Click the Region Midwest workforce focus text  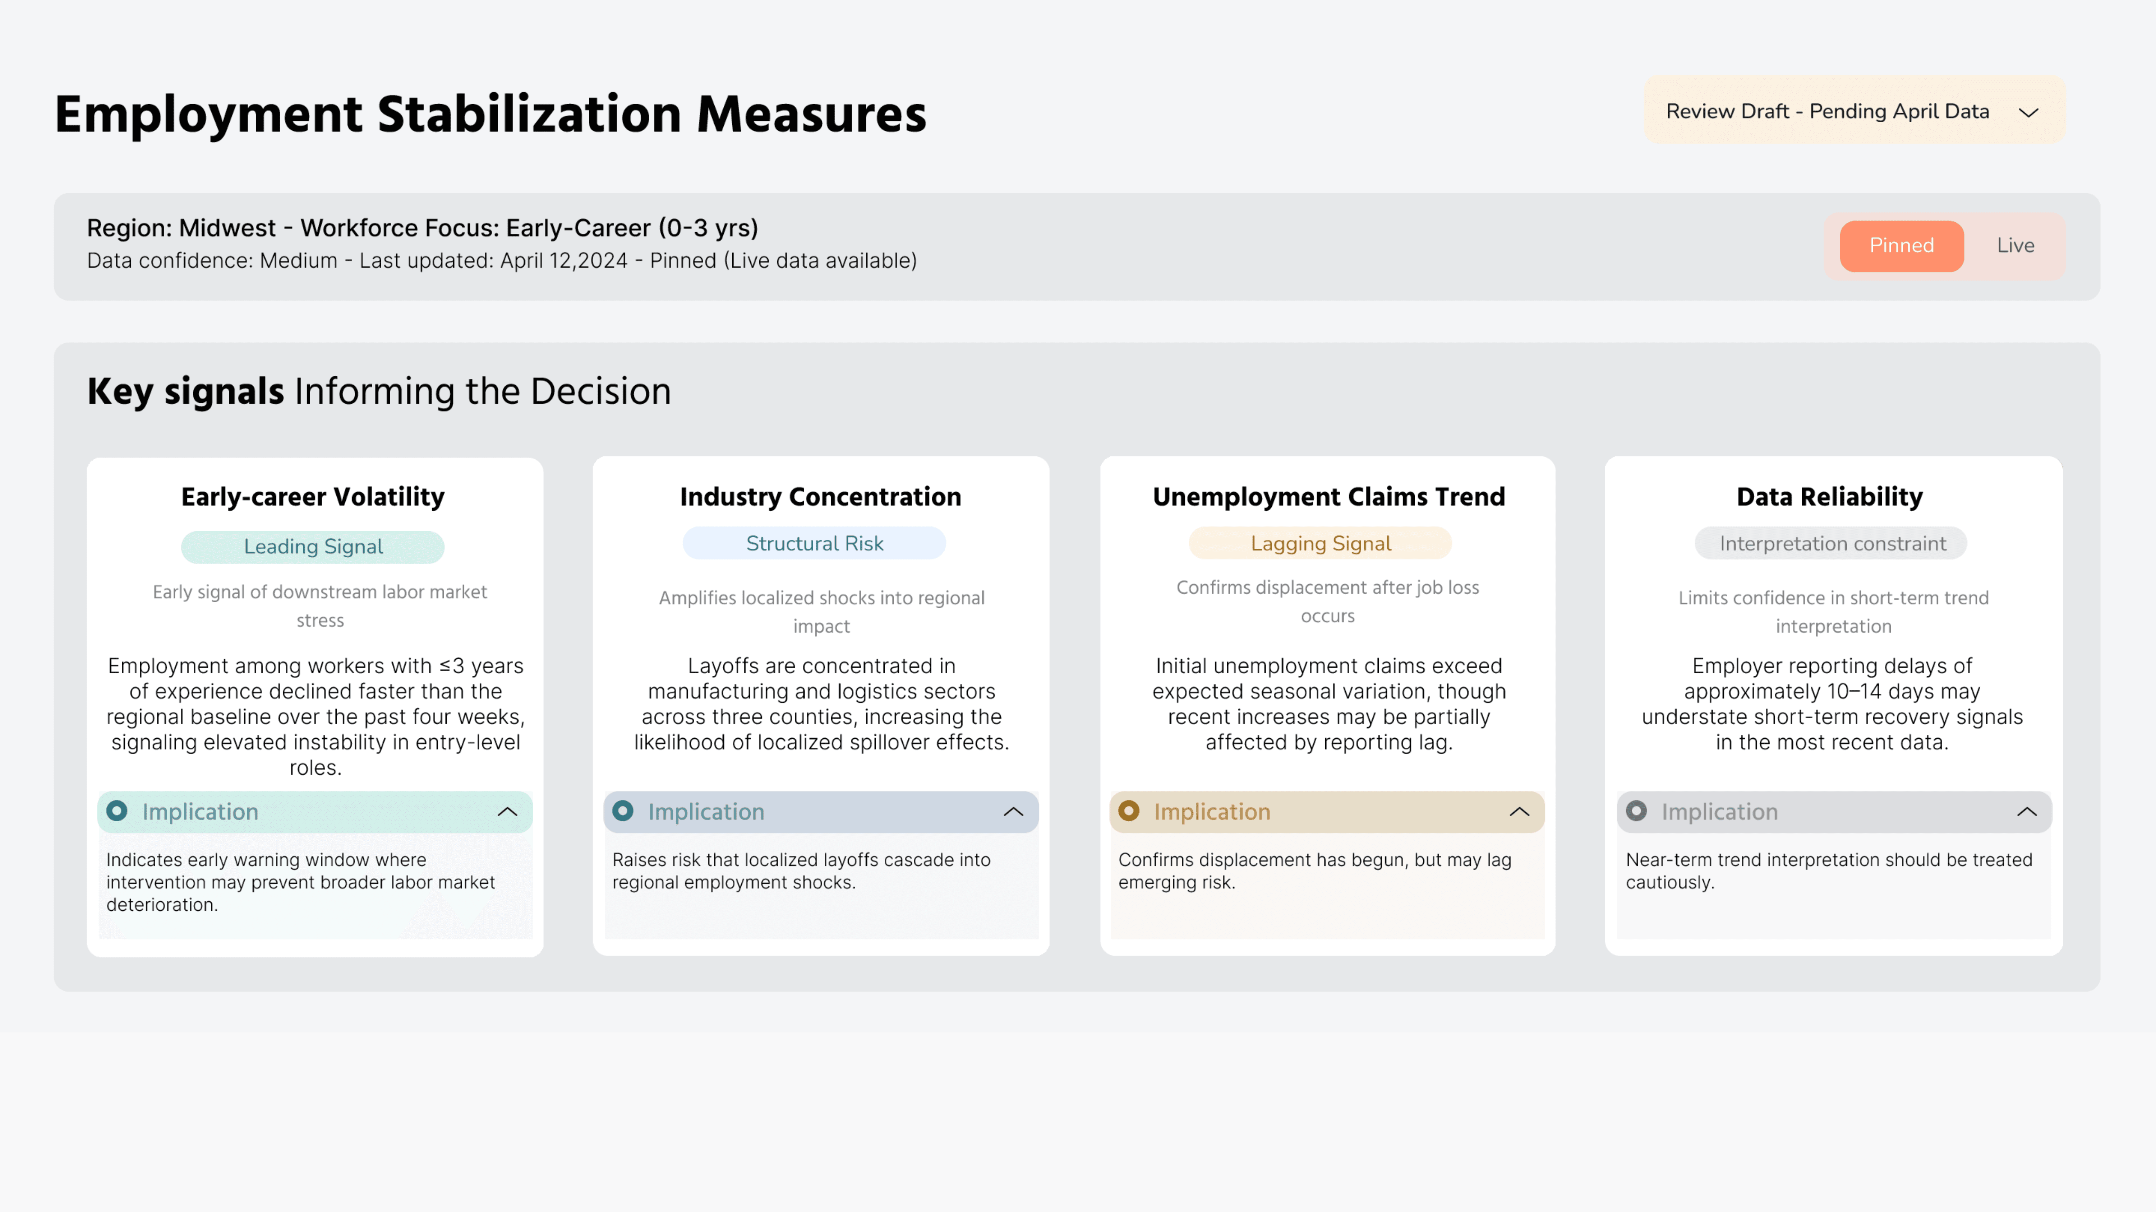423,228
